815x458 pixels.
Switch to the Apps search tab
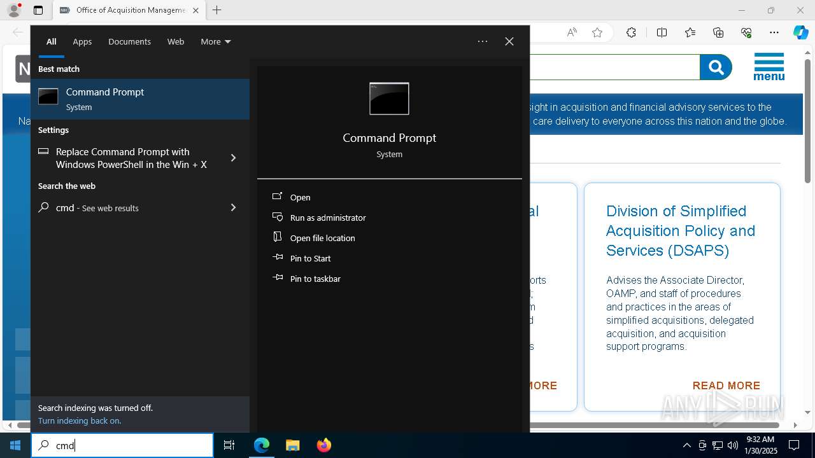(x=82, y=41)
